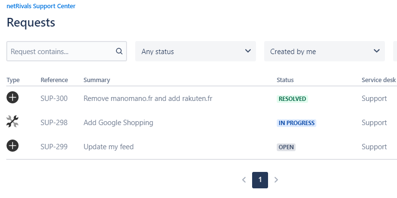
Task: Open the Created by me dropdown
Action: (325, 51)
